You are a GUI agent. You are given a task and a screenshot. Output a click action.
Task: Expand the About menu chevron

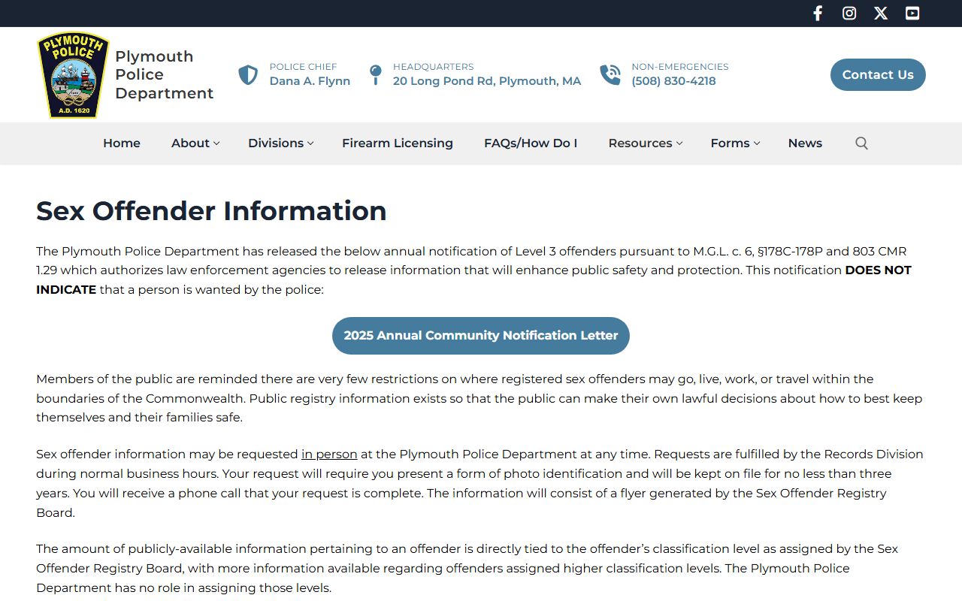click(x=216, y=143)
